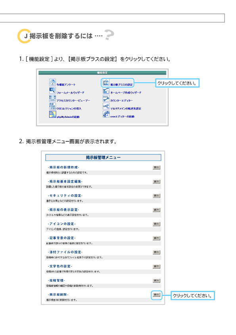Run the セキュリティの設定 実行 button
This screenshot has height=335, width=236.
click(x=156, y=196)
